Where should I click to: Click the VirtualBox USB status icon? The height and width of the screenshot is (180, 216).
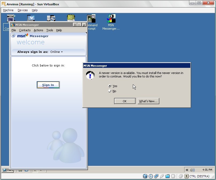[x=162, y=176]
